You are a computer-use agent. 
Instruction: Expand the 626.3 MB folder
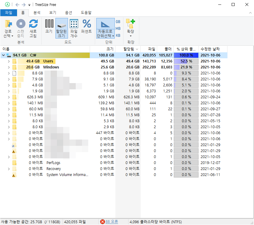[x=9, y=97]
